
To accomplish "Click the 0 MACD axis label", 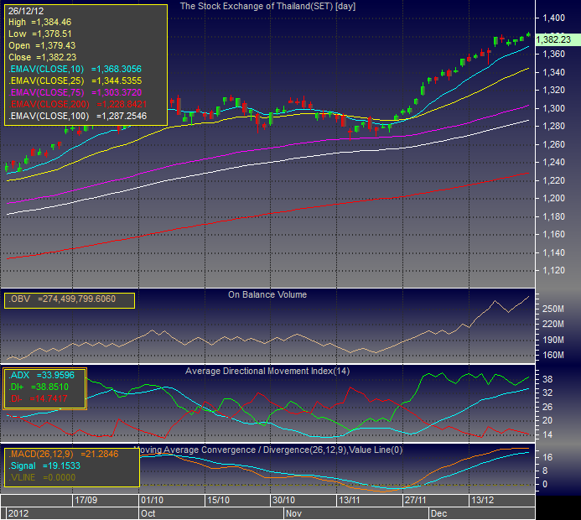I will pyautogui.click(x=545, y=484).
